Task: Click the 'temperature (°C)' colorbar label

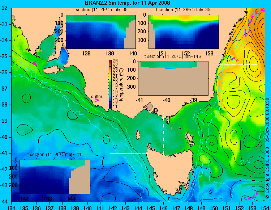Action: pyautogui.click(x=121, y=84)
